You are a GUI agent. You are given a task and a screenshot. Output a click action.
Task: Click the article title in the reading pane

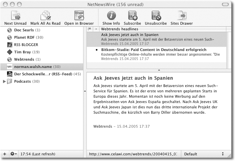pos(133,78)
